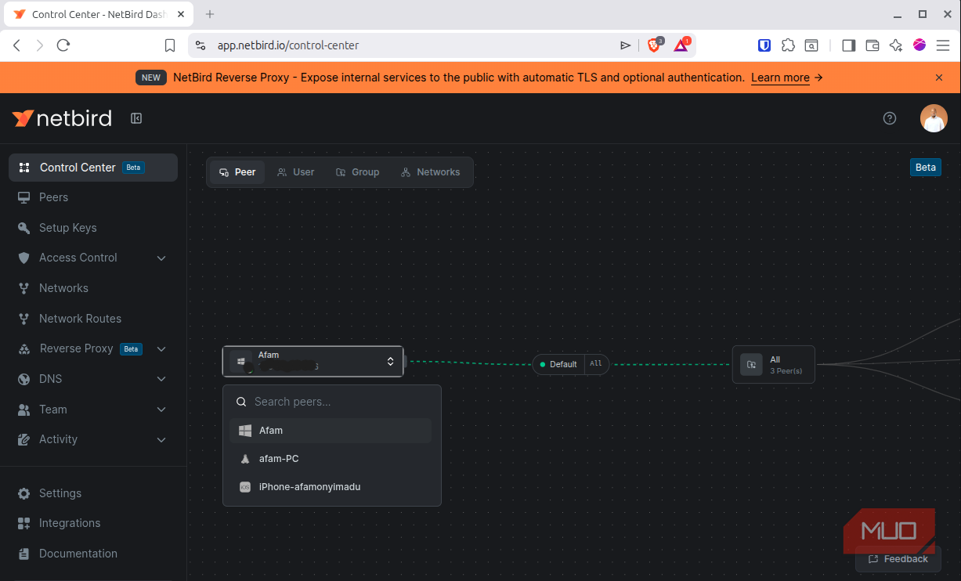Go back to the previous page

pos(17,45)
